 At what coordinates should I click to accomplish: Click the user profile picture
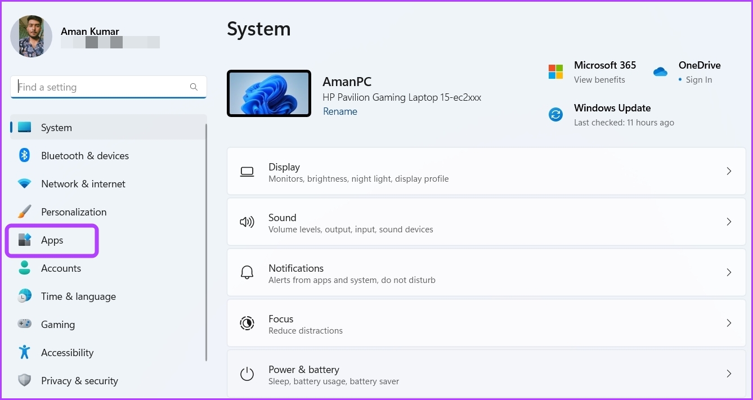click(32, 36)
